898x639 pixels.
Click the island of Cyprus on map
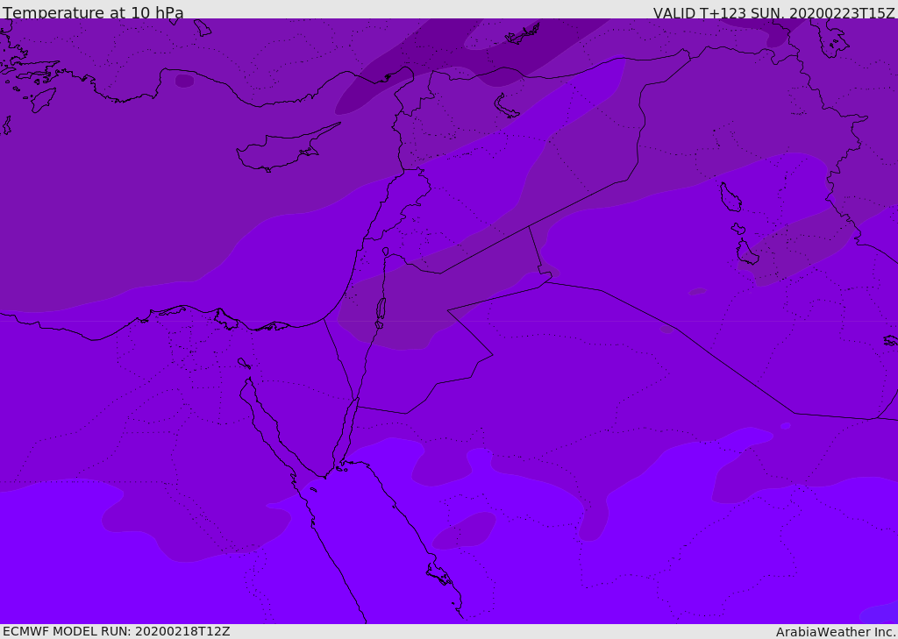(x=287, y=149)
